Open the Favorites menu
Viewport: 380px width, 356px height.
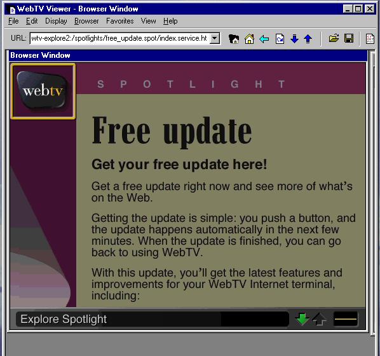coord(120,21)
